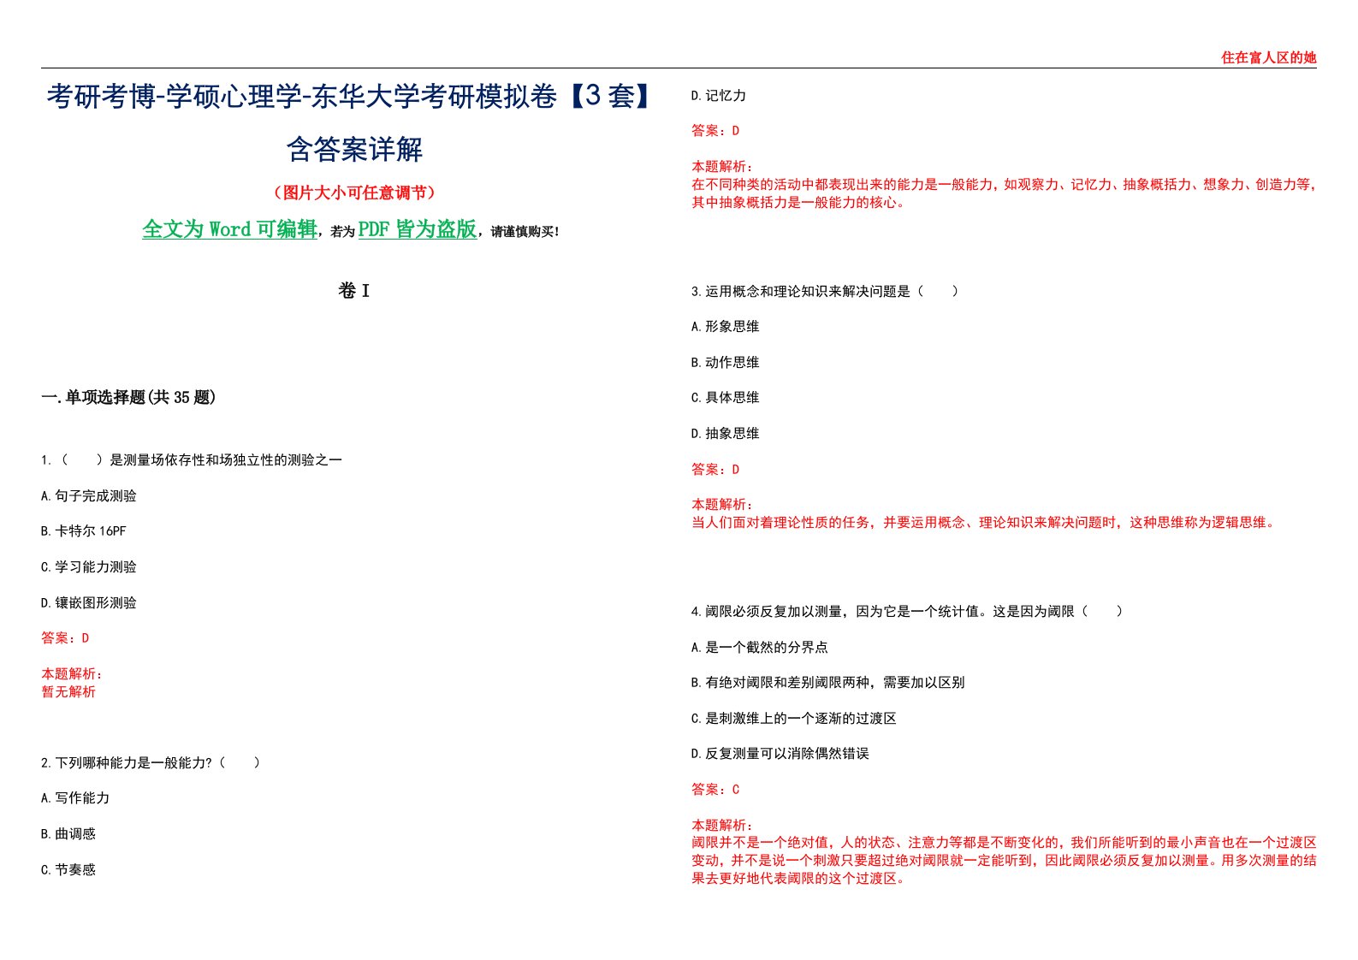Select option D.镶嵌图形测验
This screenshot has height=960, width=1358.
pos(89,603)
